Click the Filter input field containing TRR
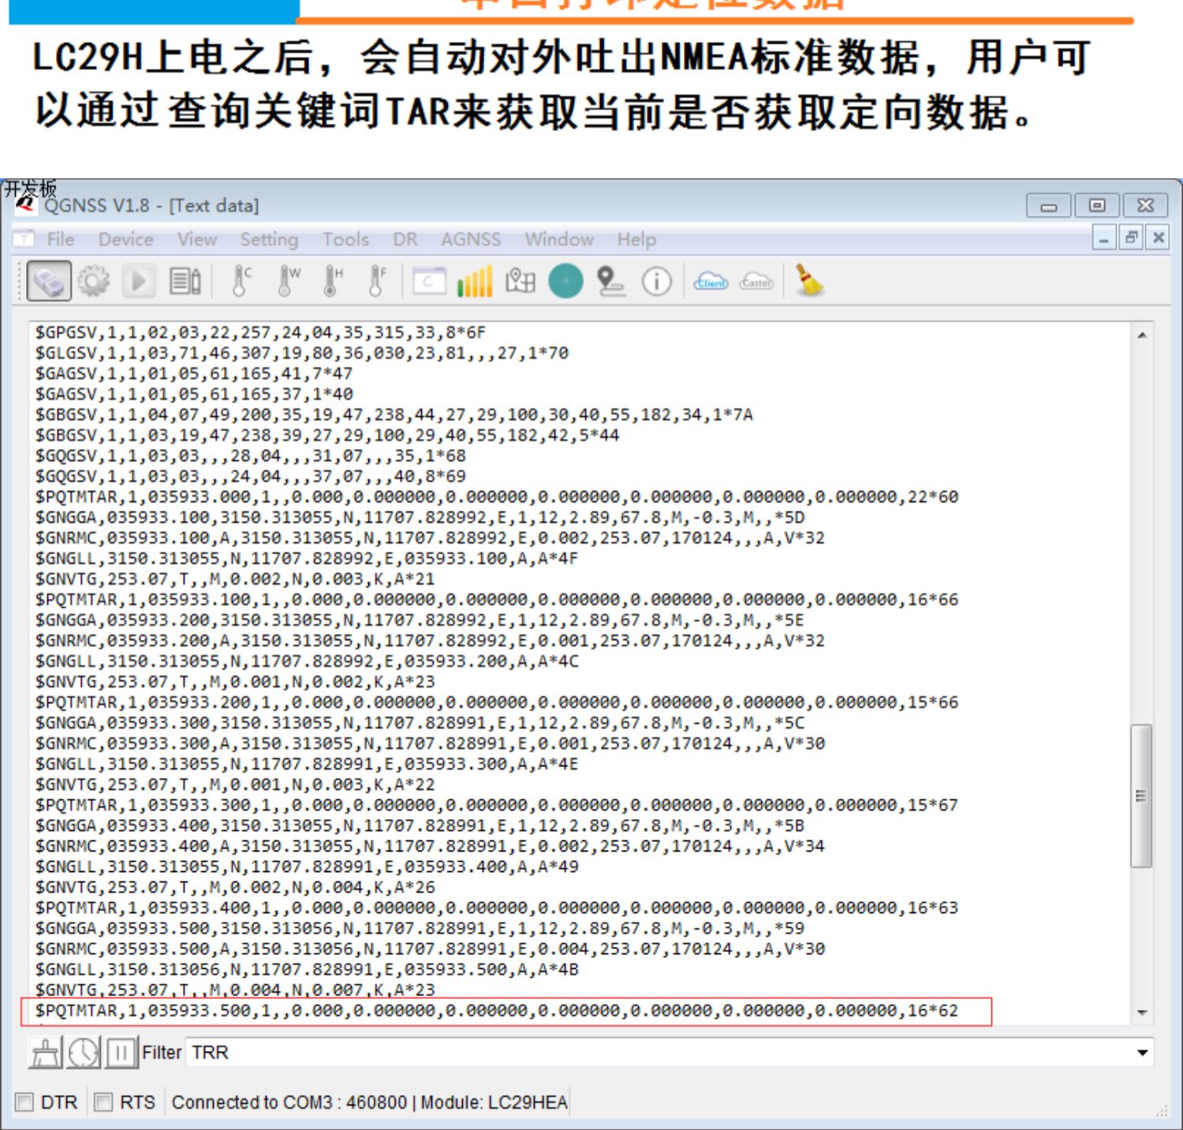Viewport: 1183px width, 1130px height. pos(670,1053)
